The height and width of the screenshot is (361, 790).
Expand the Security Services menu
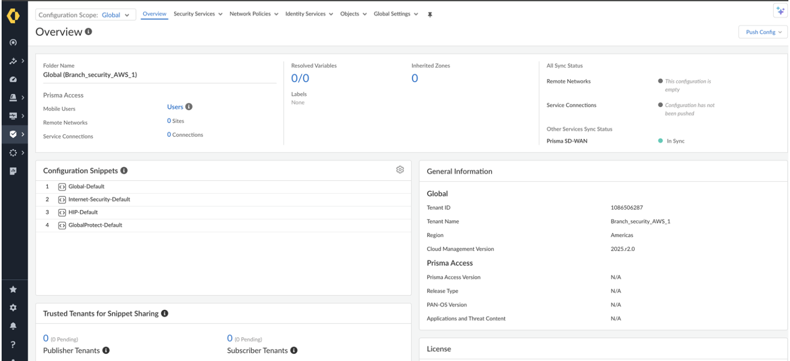(x=197, y=14)
